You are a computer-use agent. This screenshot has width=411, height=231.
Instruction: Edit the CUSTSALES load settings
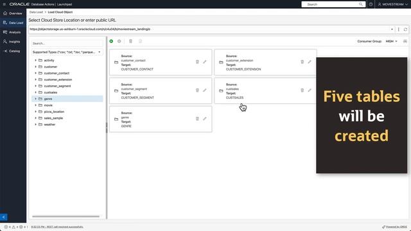310,90
